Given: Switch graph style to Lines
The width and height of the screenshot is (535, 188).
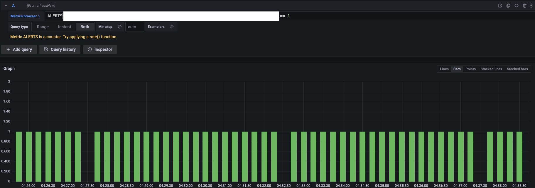Looking at the screenshot, I should [444, 69].
